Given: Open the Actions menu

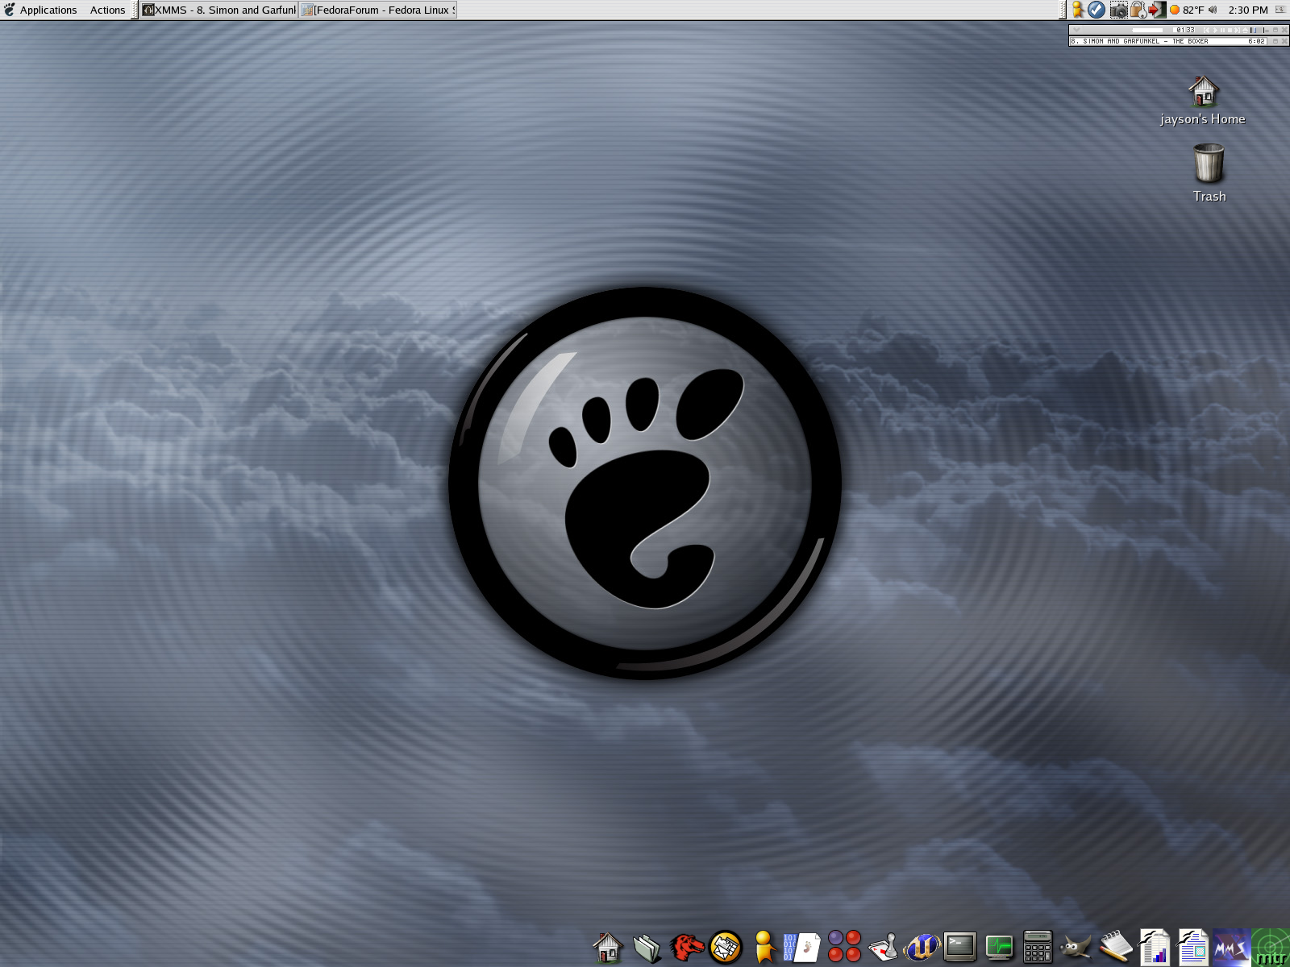Looking at the screenshot, I should [x=107, y=10].
